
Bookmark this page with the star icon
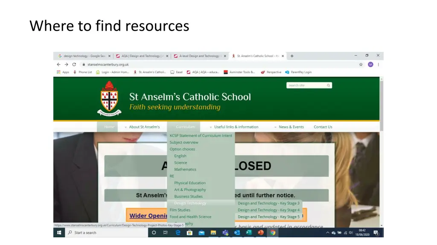point(361,65)
